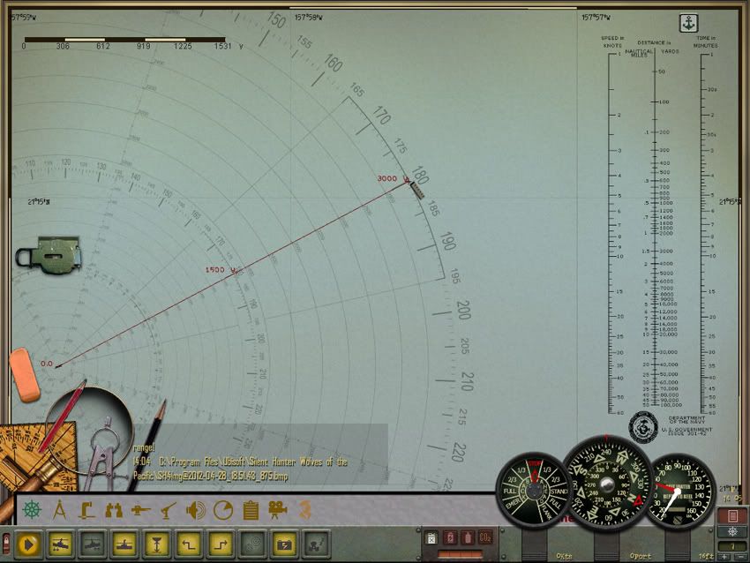Go to the anti-aircraft gun station

pyautogui.click(x=169, y=510)
